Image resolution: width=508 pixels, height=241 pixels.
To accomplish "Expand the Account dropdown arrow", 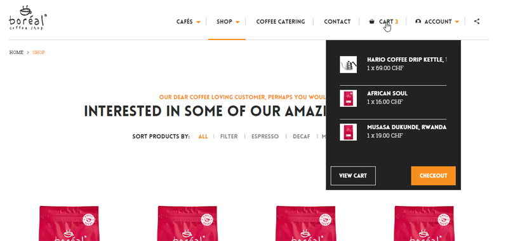I will 457,22.
